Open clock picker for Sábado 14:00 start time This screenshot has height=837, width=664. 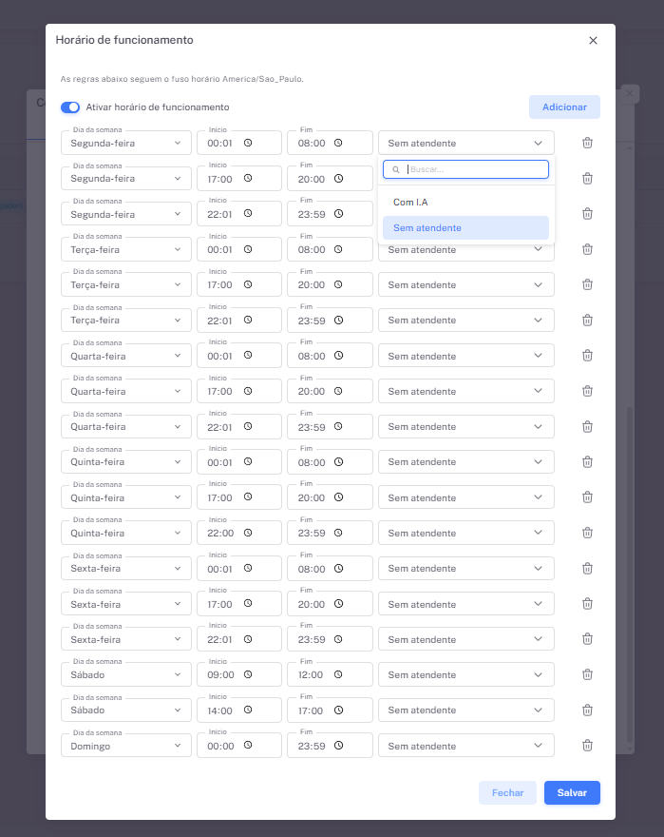point(248,710)
